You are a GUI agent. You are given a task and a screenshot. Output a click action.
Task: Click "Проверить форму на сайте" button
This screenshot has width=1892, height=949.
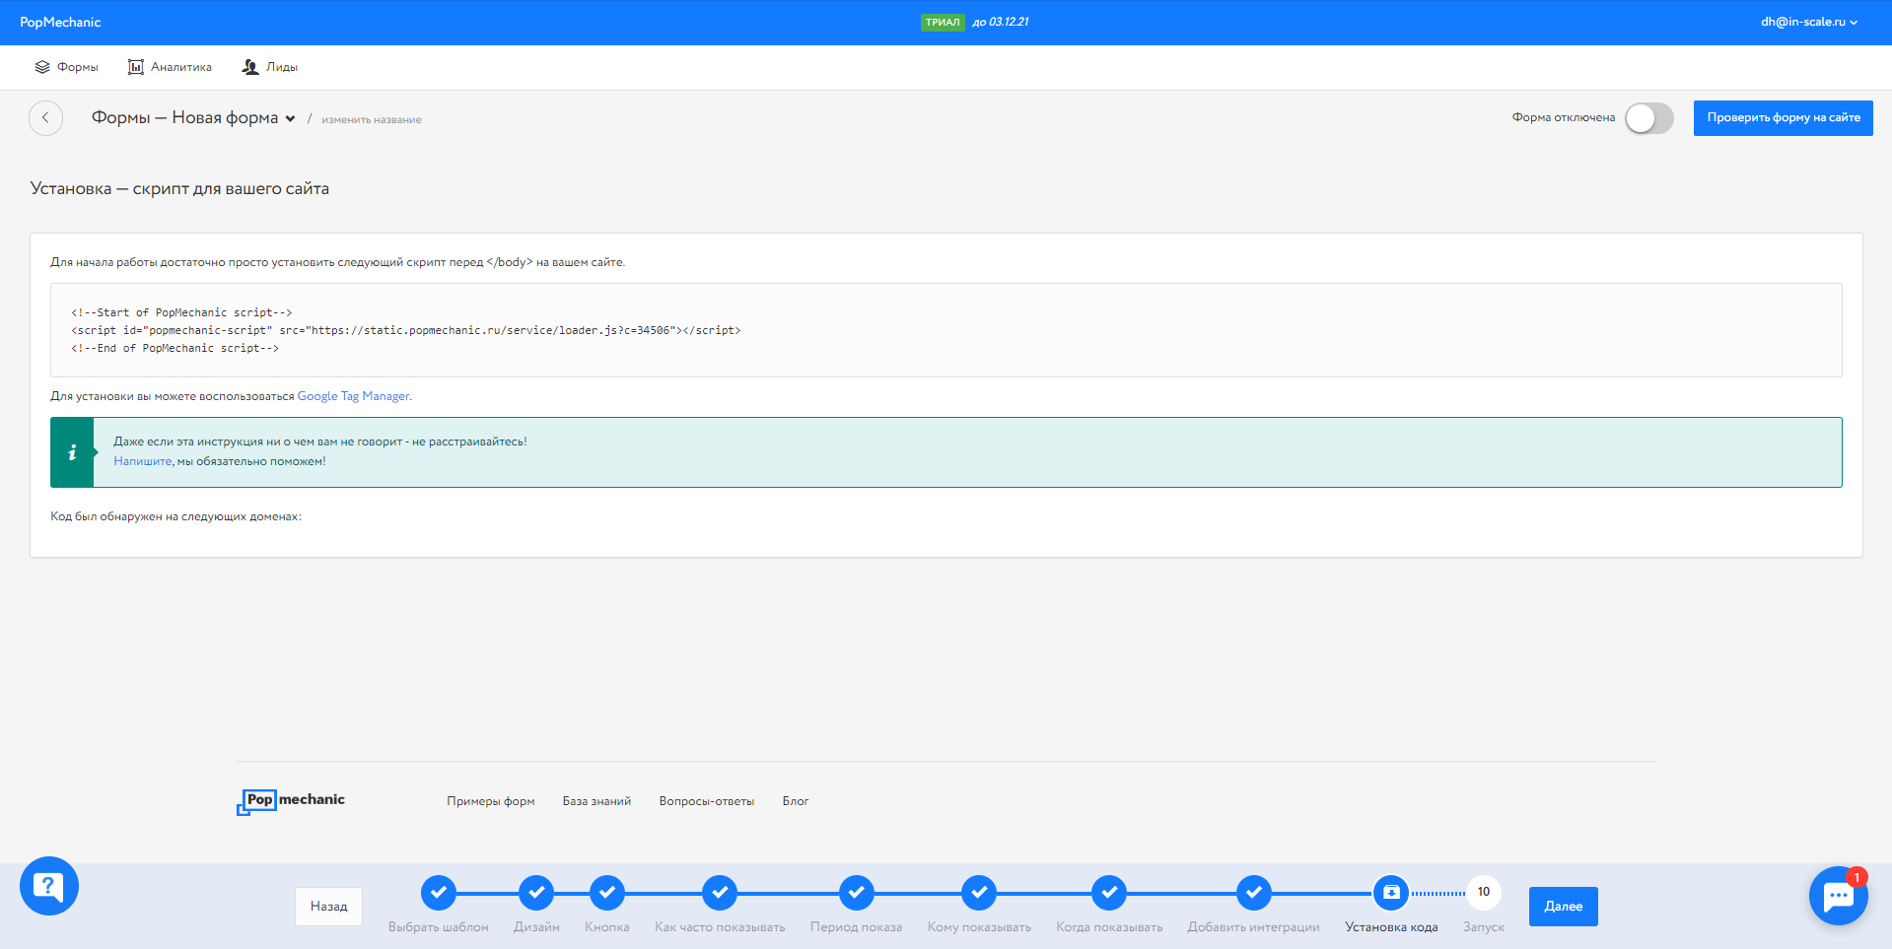click(1784, 118)
